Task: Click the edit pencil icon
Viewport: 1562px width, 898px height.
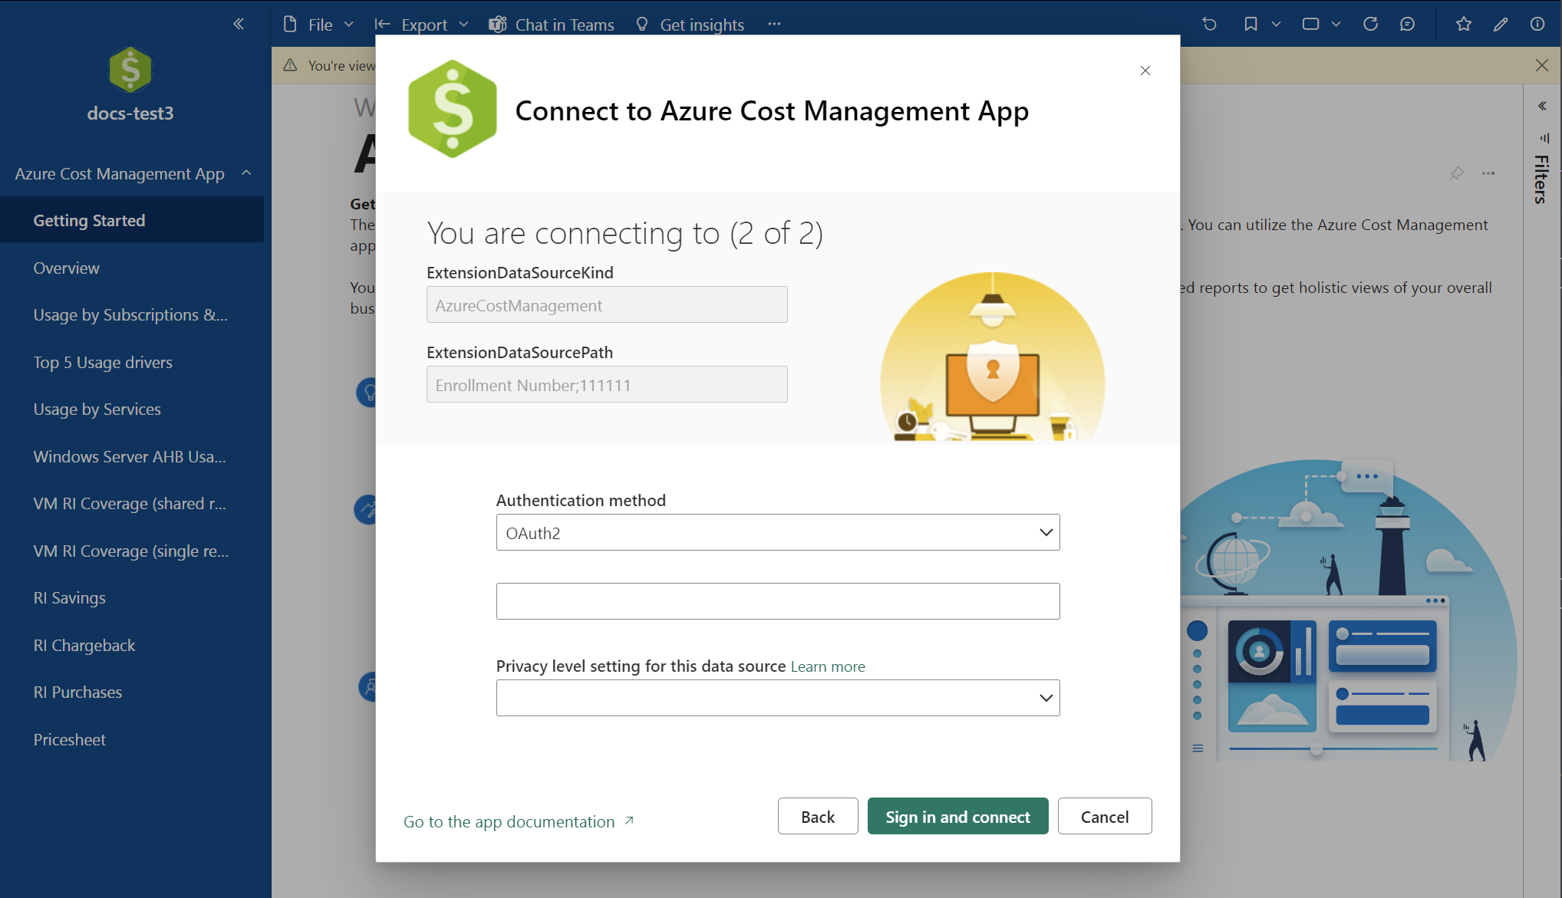Action: click(x=1501, y=25)
